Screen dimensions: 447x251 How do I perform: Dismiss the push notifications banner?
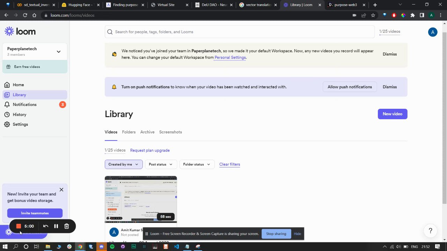[x=390, y=87]
